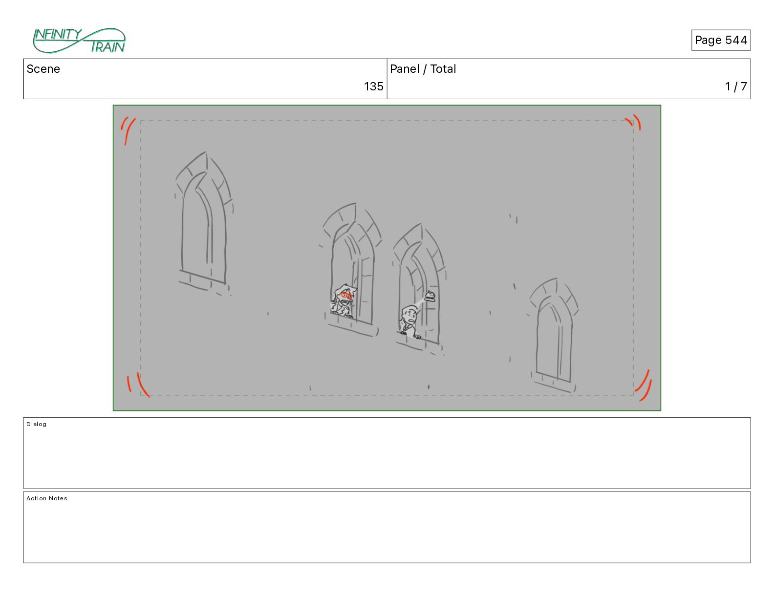Screen dimensions: 774x598
Task: Click the Infinity Train logo
Action: pyautogui.click(x=79, y=41)
